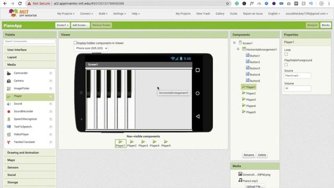334x188 pixels.
Task: Open help for the YandexTranslate component
Action: pyautogui.click(x=51, y=142)
